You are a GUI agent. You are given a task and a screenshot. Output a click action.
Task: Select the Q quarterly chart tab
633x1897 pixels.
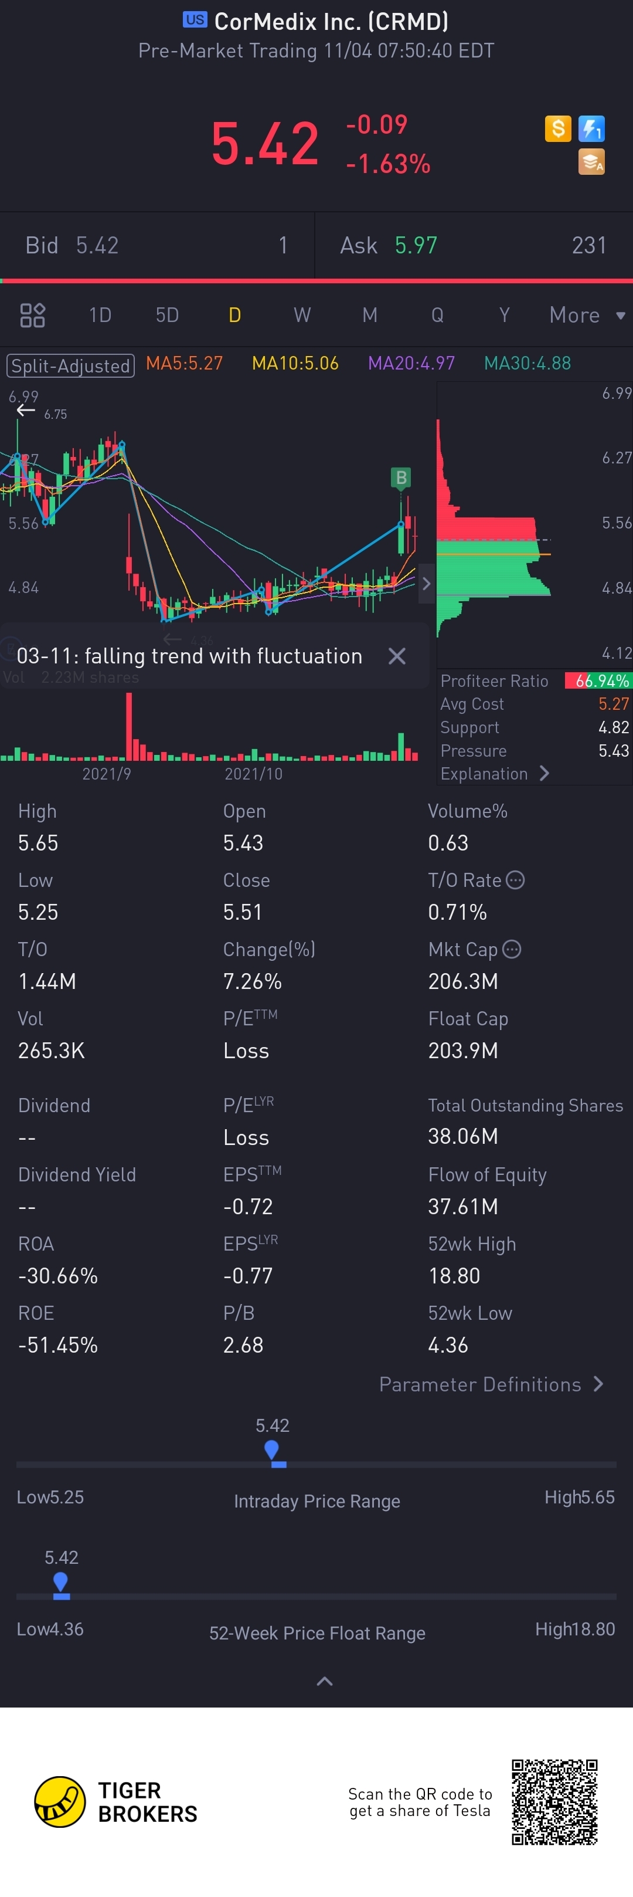click(437, 315)
